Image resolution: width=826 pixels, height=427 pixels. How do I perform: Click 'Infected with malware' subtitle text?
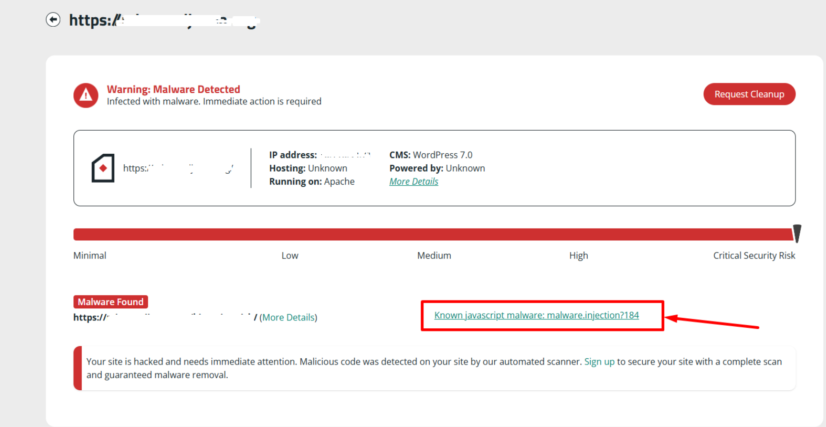(x=214, y=101)
